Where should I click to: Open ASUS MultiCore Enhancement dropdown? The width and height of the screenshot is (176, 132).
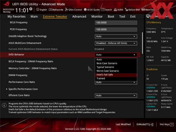(x=116, y=43)
